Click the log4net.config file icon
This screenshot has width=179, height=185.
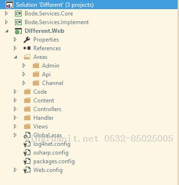tap(27, 144)
